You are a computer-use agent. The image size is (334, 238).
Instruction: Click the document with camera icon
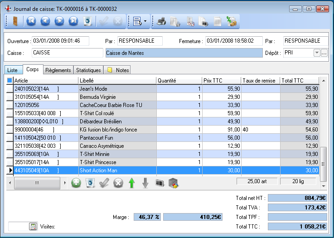pos(203,21)
